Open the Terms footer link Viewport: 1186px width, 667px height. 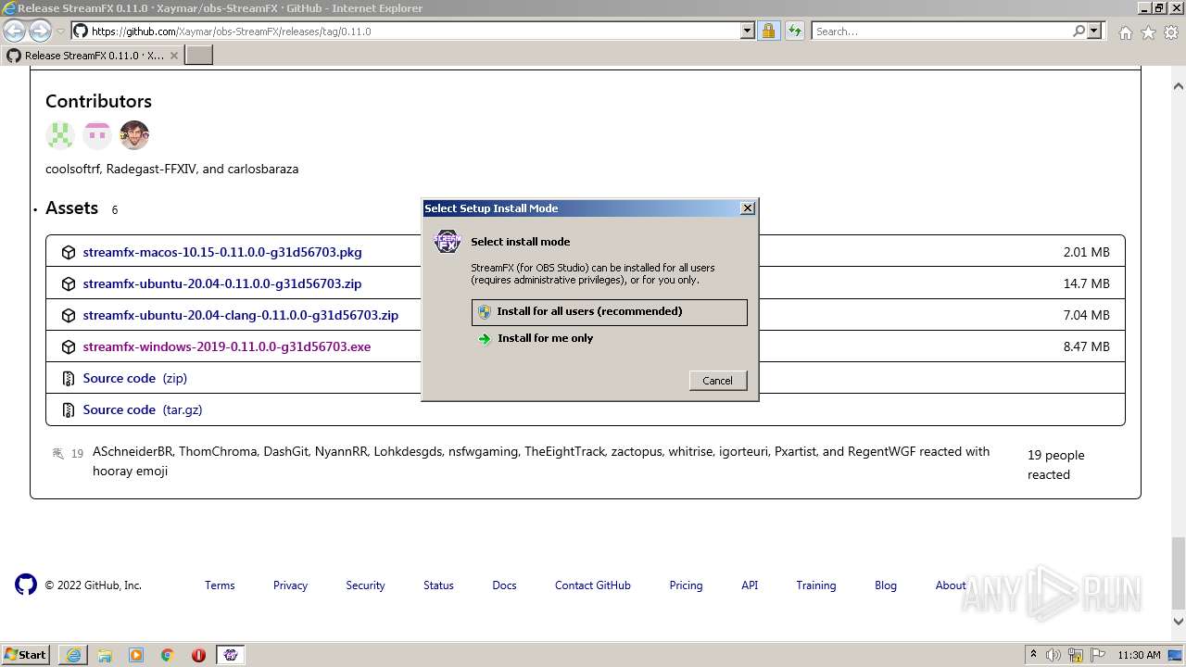pyautogui.click(x=220, y=585)
